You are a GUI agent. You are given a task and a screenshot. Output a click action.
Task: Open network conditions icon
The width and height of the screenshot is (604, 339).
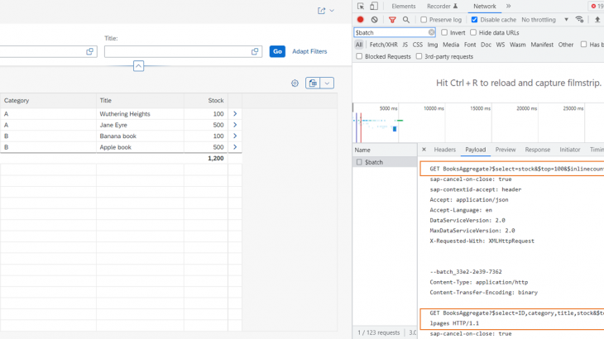pos(579,20)
